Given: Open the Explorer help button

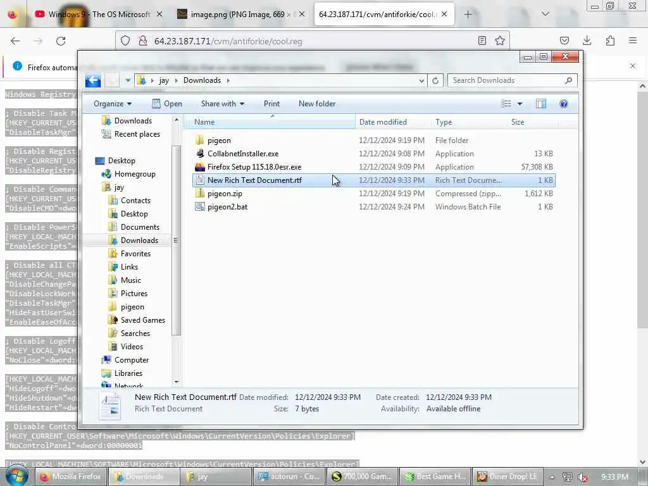Looking at the screenshot, I should (564, 104).
